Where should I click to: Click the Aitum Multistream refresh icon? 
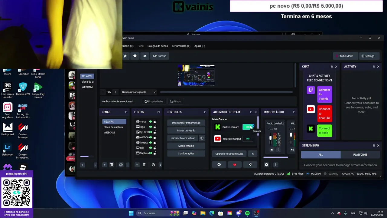(250, 165)
